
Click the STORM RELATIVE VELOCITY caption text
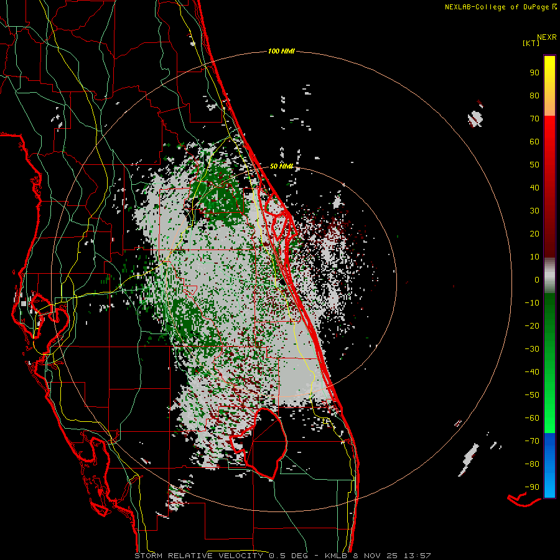pyautogui.click(x=199, y=556)
